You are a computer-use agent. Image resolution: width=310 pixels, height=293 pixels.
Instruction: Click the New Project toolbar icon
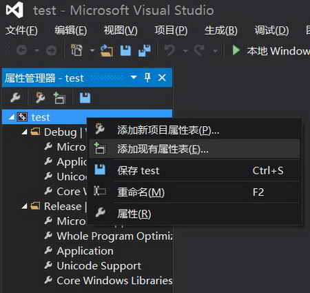pos(76,50)
